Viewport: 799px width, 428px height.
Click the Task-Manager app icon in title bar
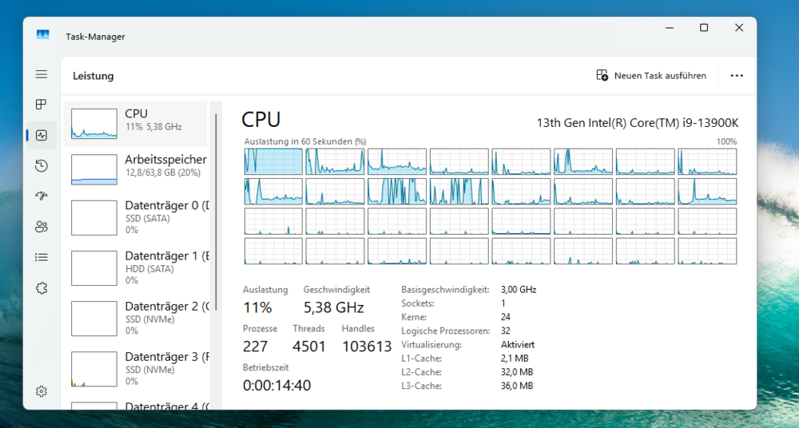pyautogui.click(x=43, y=36)
